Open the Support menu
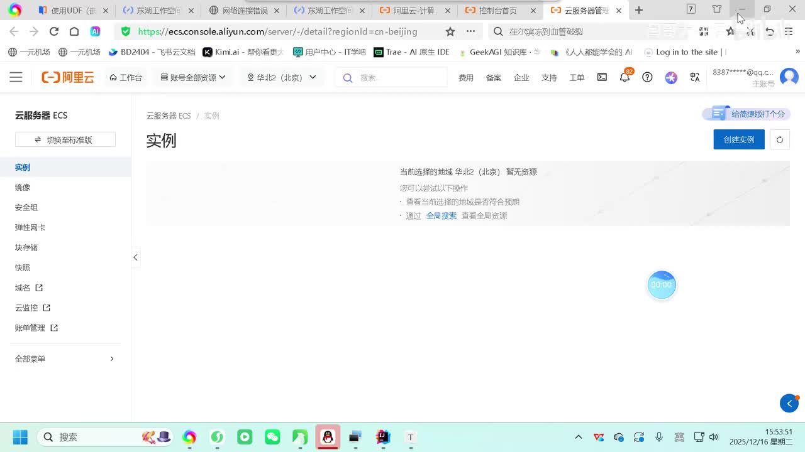 tap(549, 77)
